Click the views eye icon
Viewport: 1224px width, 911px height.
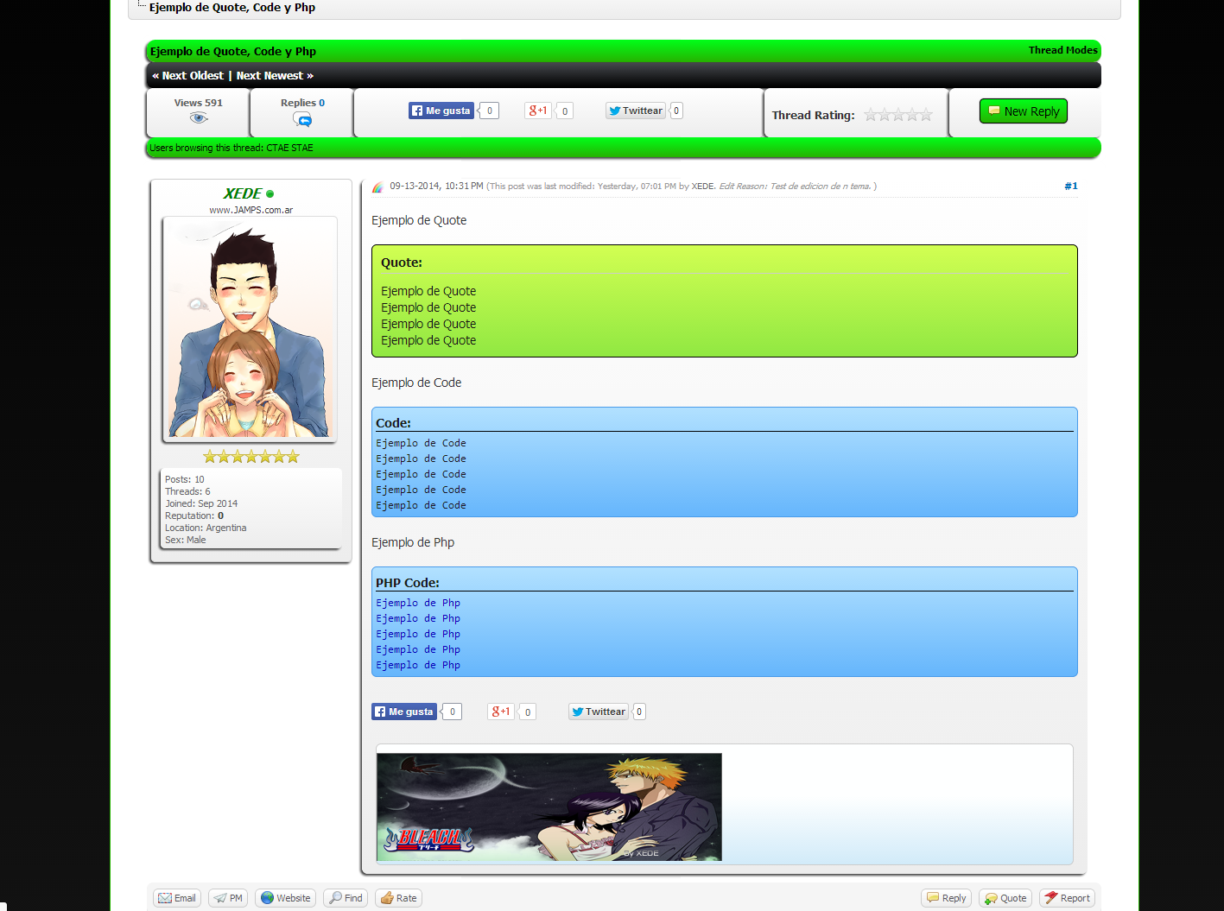pyautogui.click(x=199, y=118)
